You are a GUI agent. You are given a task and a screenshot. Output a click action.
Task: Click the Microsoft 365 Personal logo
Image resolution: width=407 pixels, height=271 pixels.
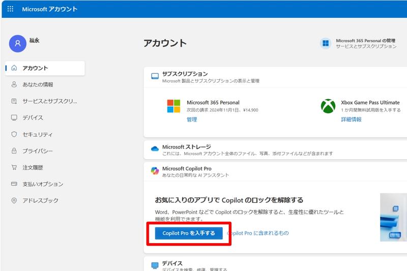click(173, 106)
